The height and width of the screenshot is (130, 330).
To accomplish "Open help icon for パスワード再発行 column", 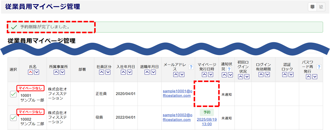I will click(x=319, y=67).
